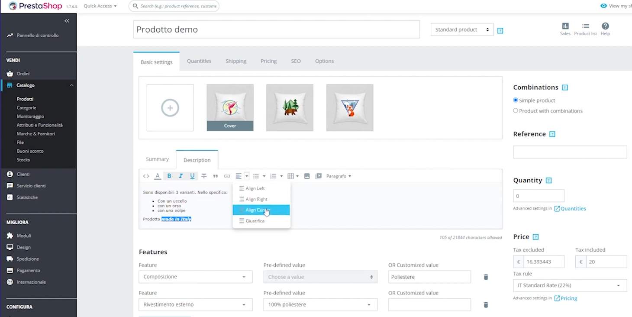Viewport: 632px width, 317px height.
Task: Toggle bold formatting in description toolbar
Action: 169,176
